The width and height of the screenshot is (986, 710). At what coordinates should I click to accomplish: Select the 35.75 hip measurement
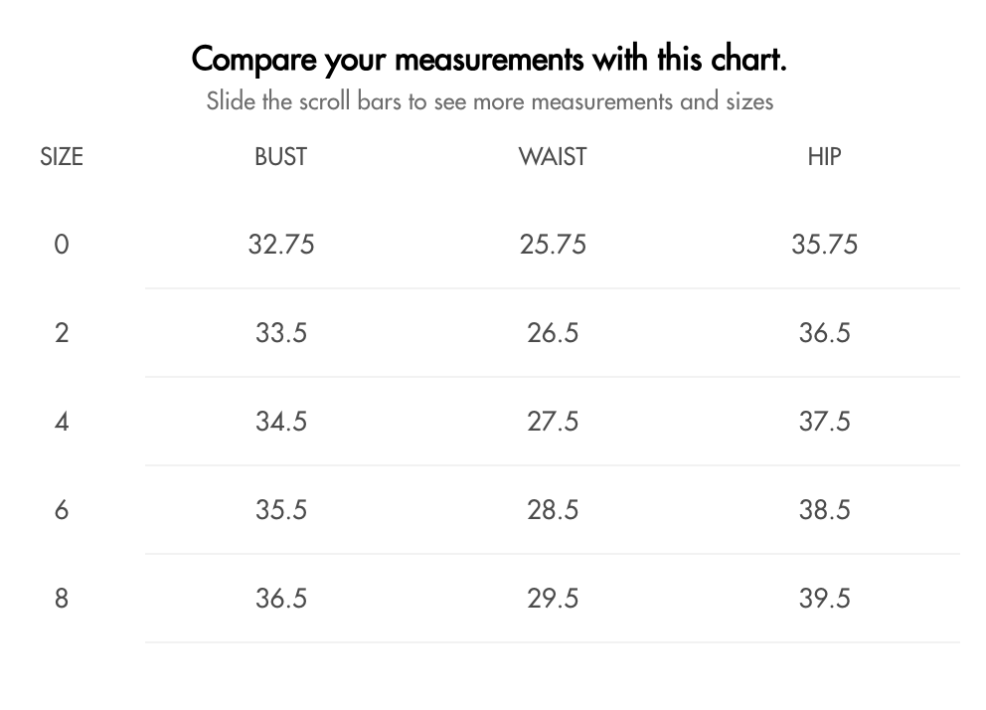coord(824,245)
